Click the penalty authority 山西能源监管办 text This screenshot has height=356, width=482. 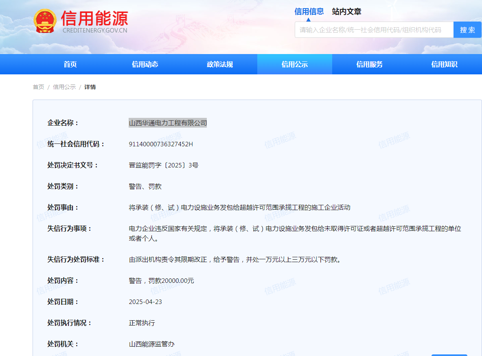[152, 344]
